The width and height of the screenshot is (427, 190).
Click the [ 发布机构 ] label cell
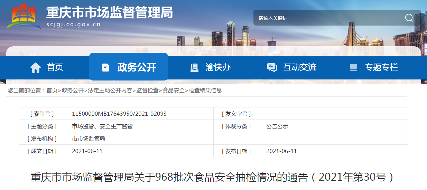42,139
